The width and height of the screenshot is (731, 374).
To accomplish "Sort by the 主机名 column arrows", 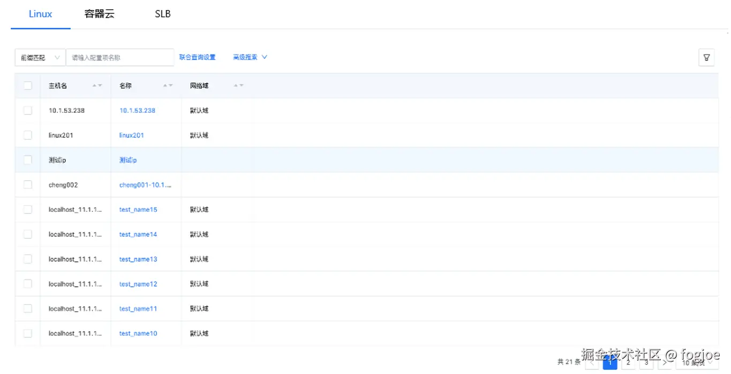I will tap(97, 86).
